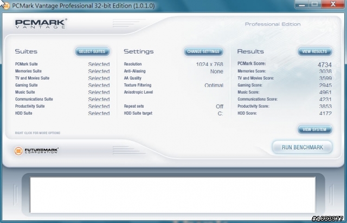Click the Suites section heading
The width and height of the screenshot is (347, 223).
[x=26, y=51]
